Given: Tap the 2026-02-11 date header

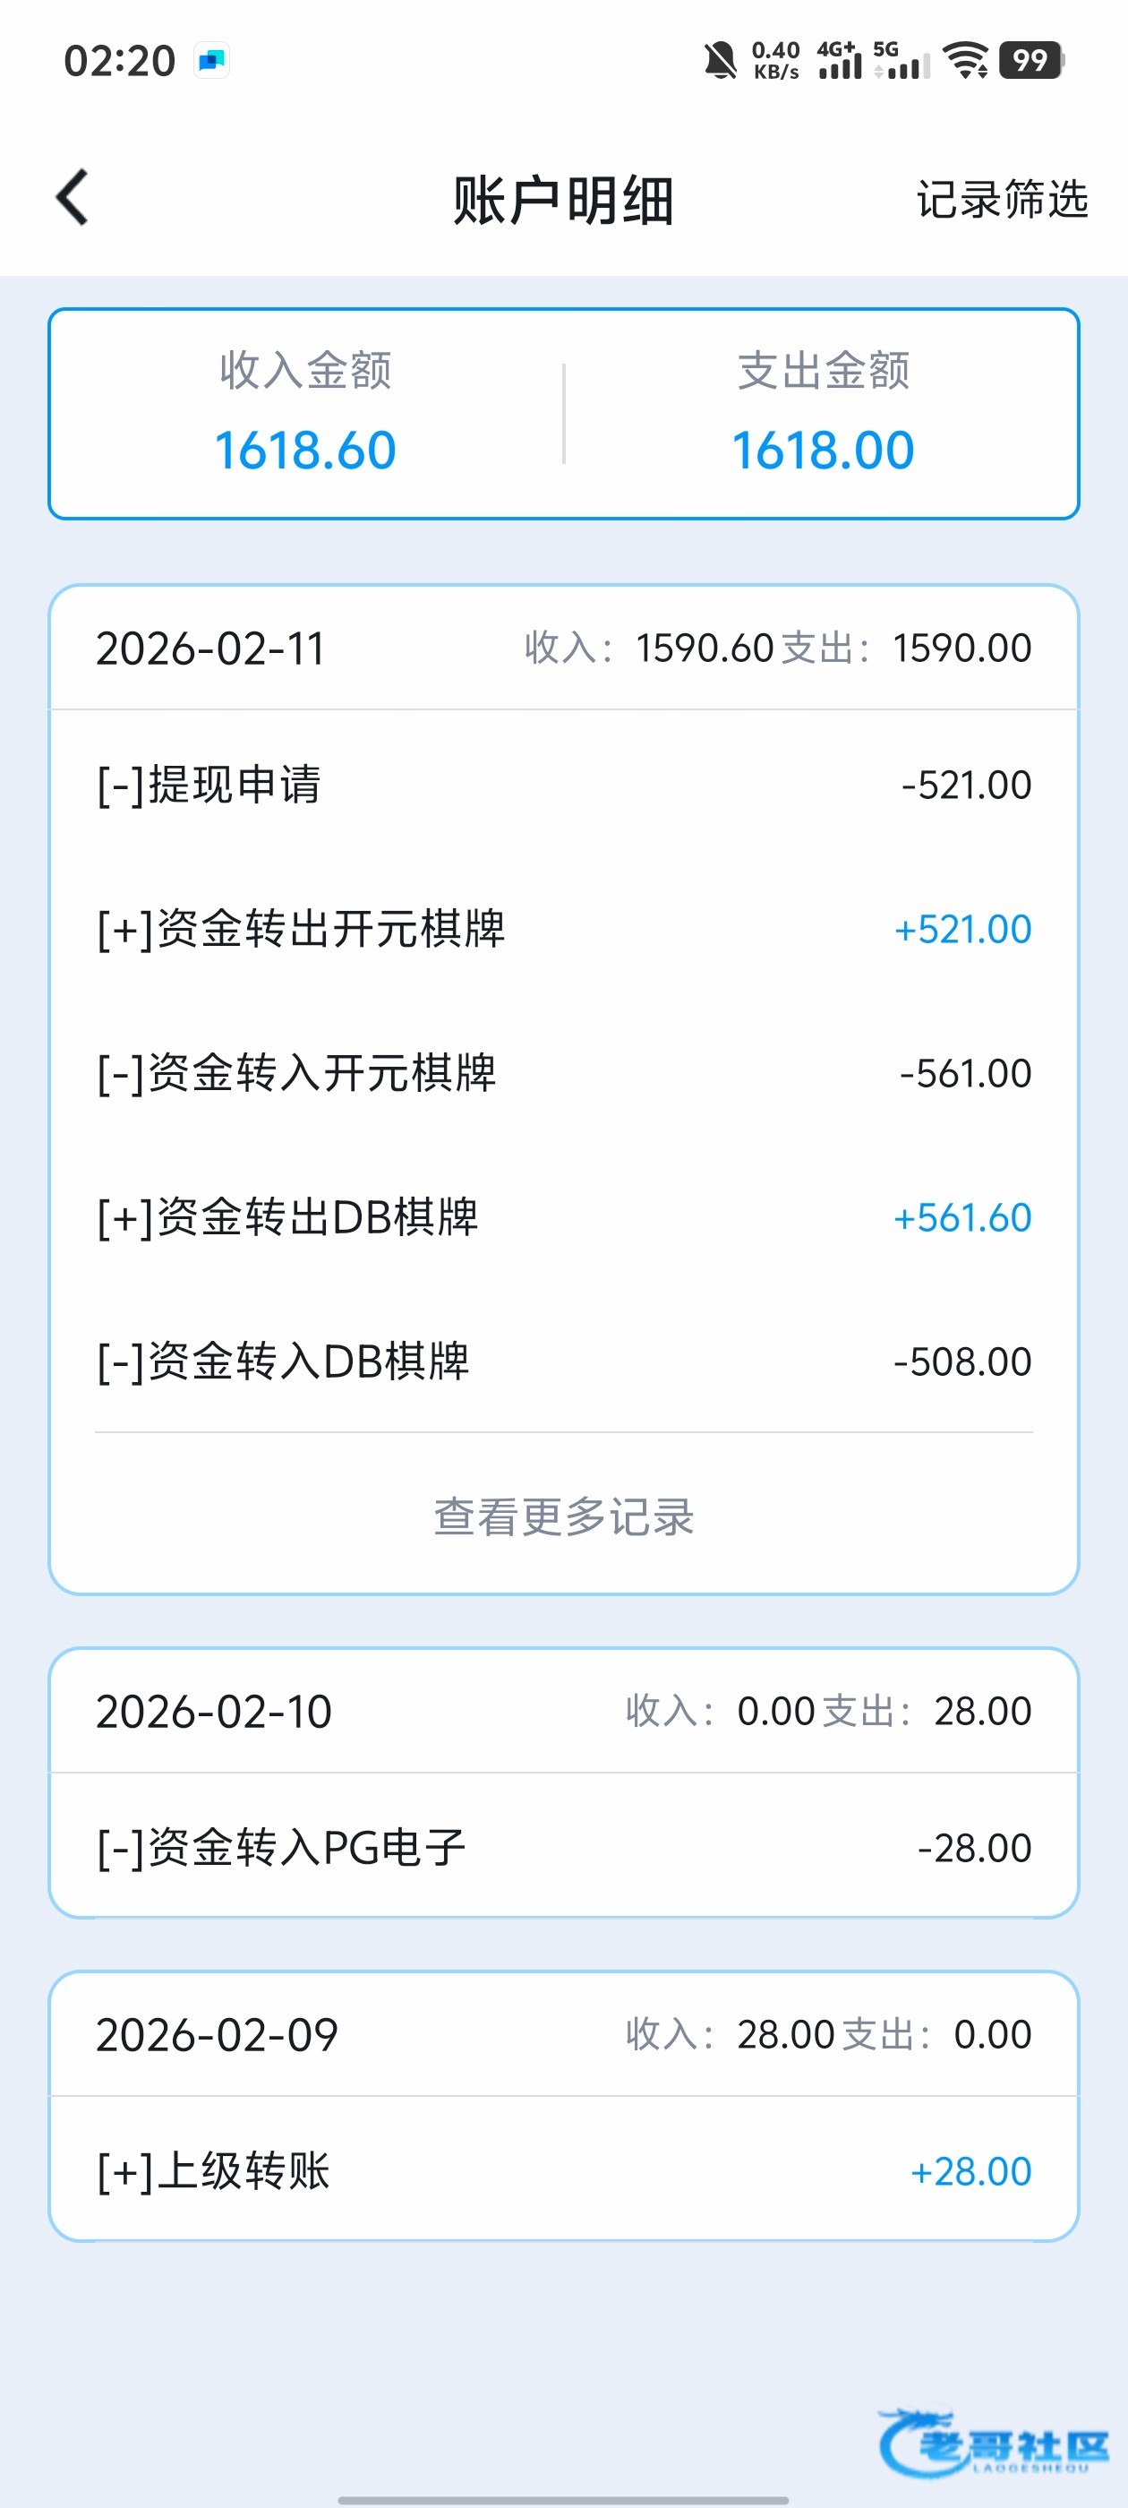Looking at the screenshot, I should coord(211,648).
